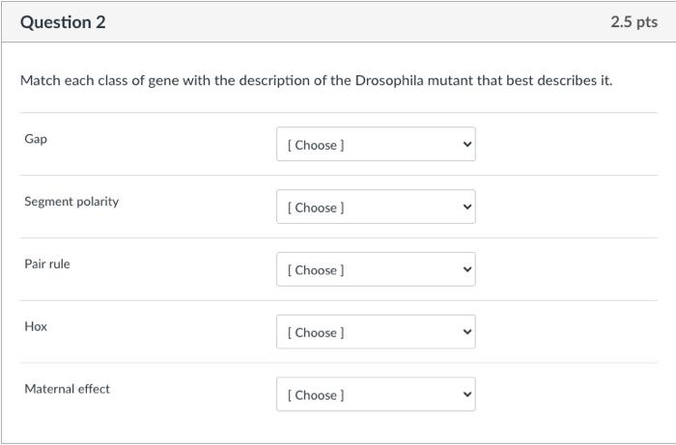Click the "[ Choose ]" placeholder beside Hox
Viewport: 676px width, 445px height.
point(316,332)
